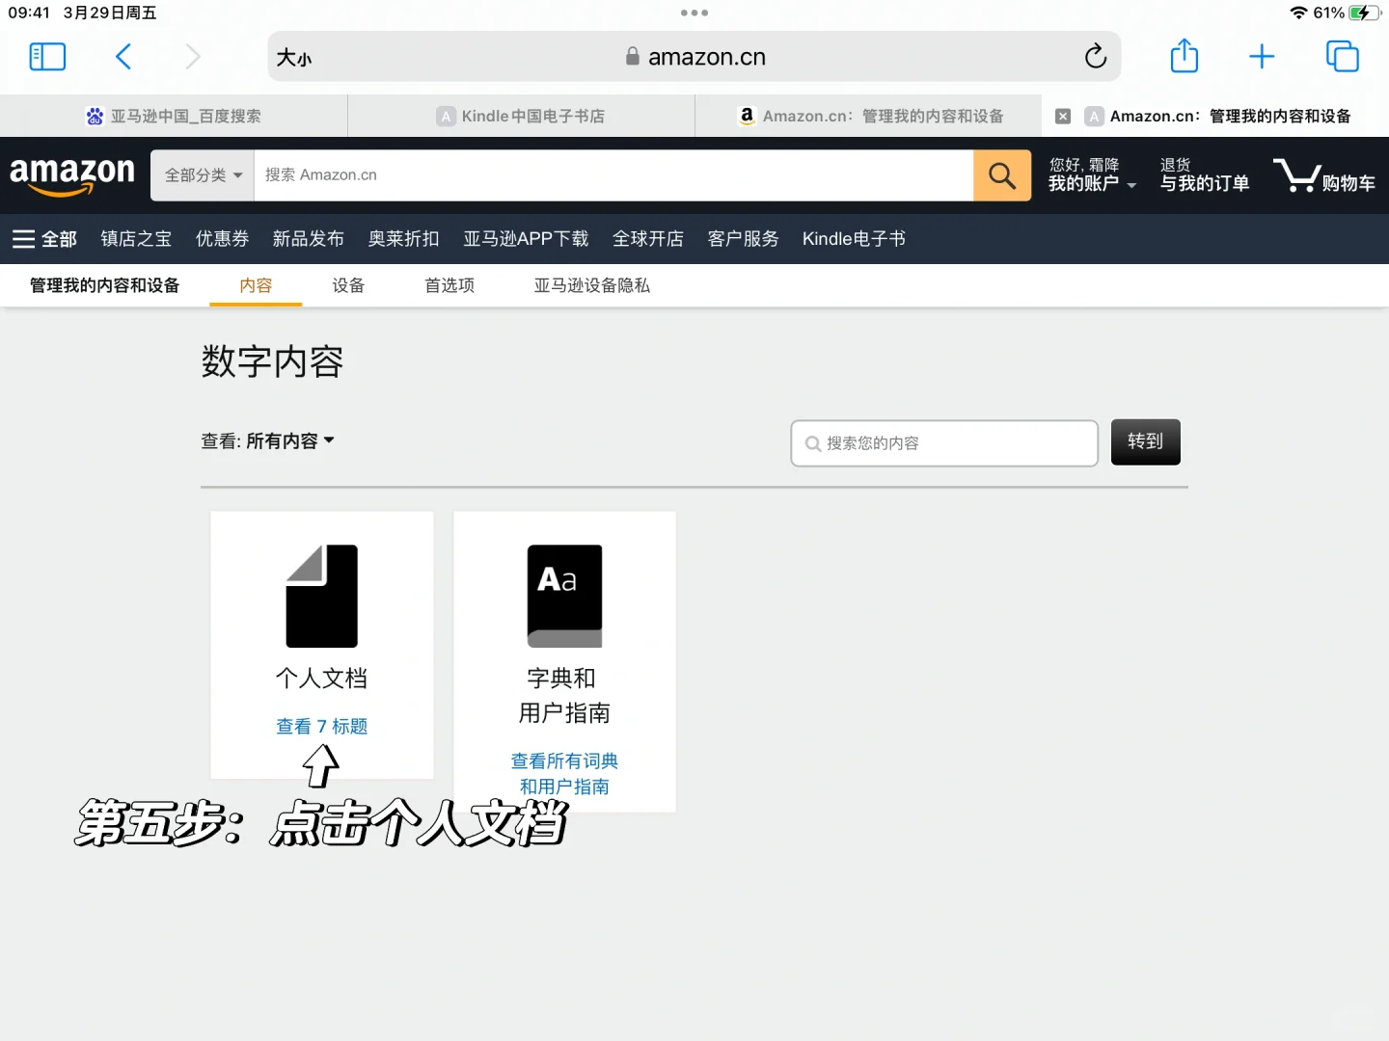Open the 大小 page settings button
1389x1041 pixels.
[294, 58]
